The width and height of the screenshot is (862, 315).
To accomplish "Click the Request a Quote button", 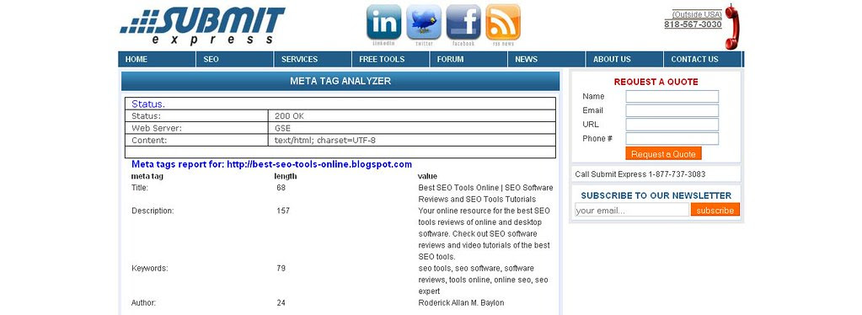I will (x=663, y=154).
